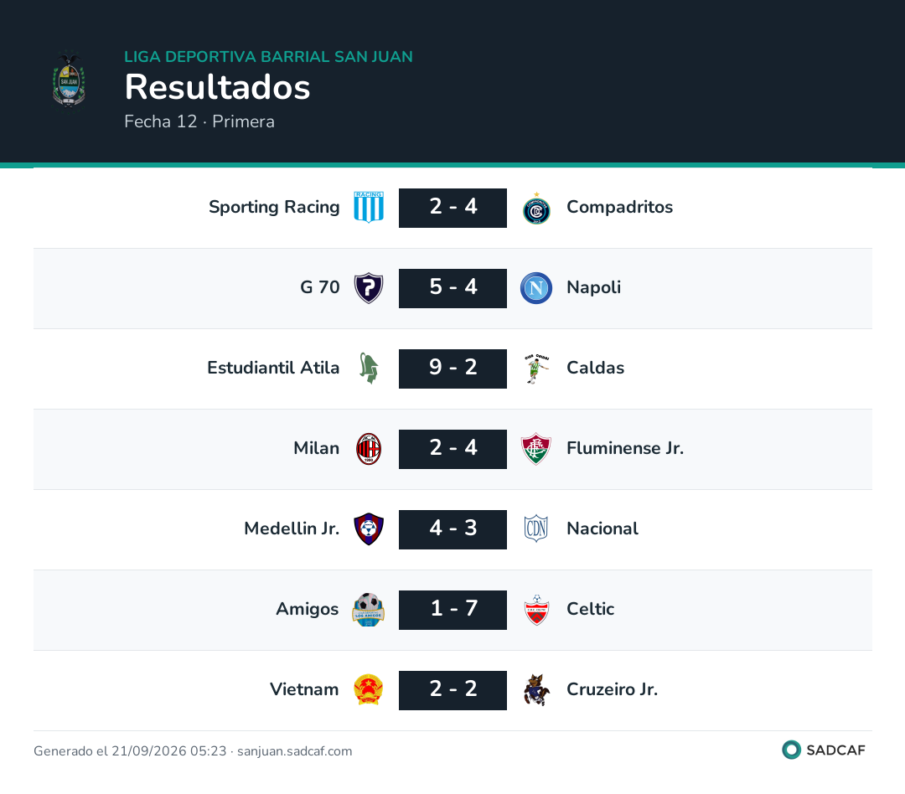Click the Vietnam 2 - 2 score box
The image size is (905, 794).
pos(453,690)
